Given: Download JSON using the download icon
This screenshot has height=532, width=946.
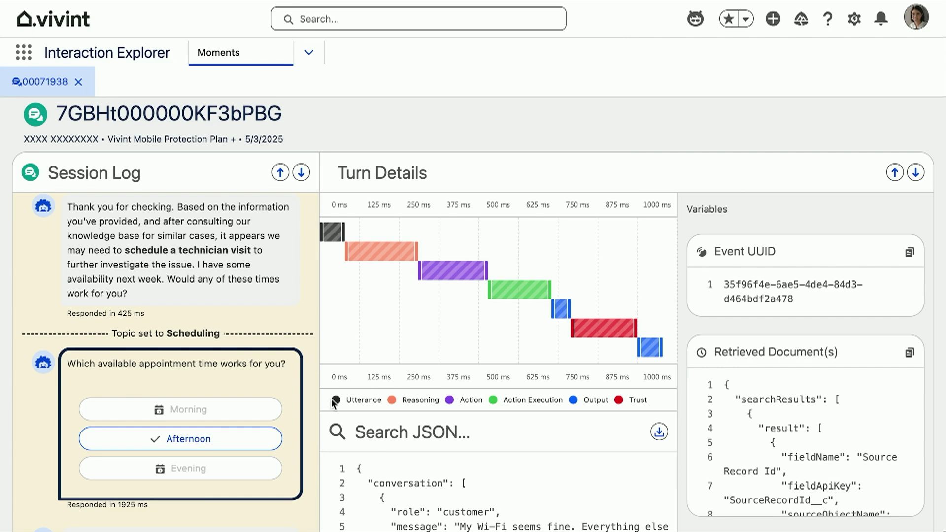Looking at the screenshot, I should [659, 432].
